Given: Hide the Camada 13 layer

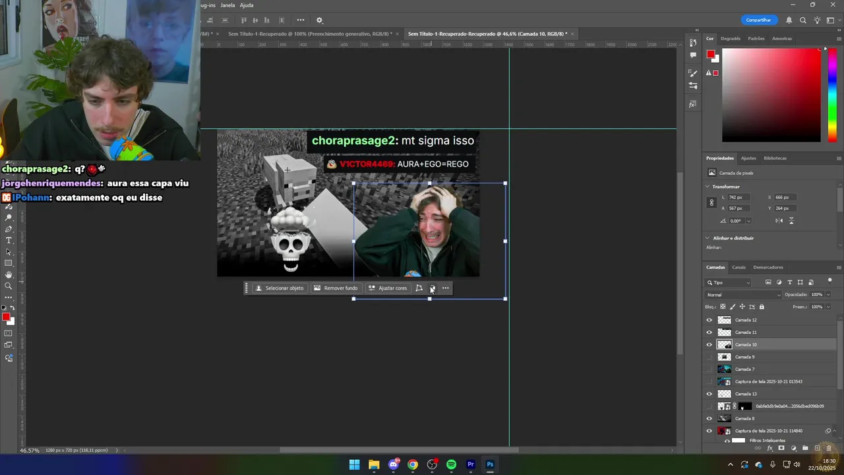Looking at the screenshot, I should (x=709, y=394).
